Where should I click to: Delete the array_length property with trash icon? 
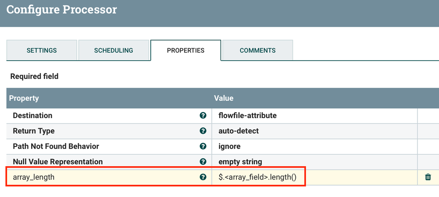[428, 177]
